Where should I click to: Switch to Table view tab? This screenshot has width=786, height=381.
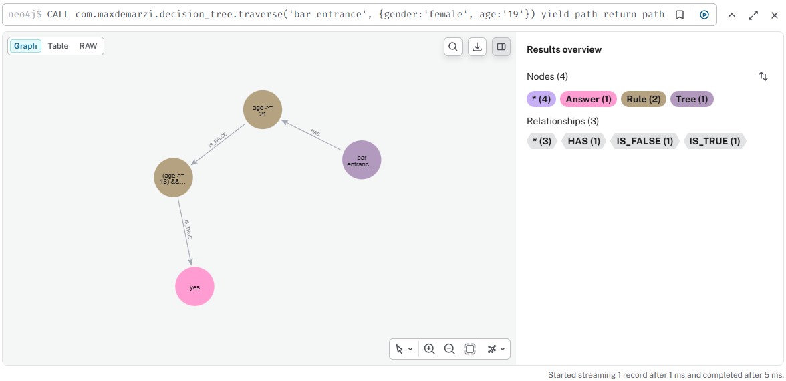[58, 46]
